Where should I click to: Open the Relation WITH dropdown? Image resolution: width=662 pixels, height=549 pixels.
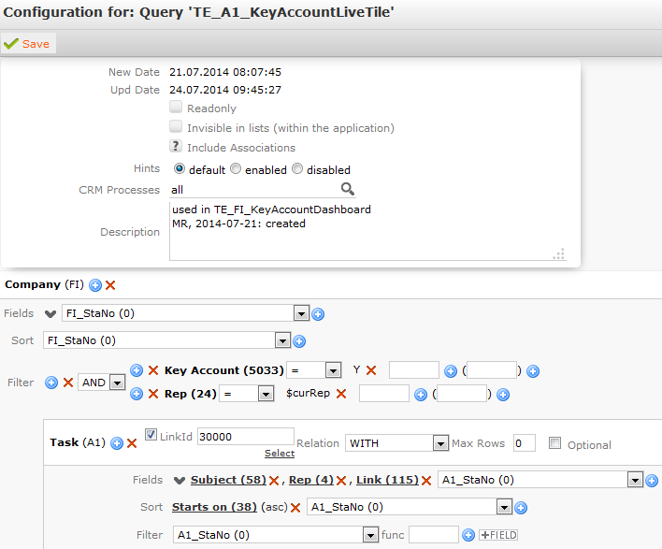(440, 443)
